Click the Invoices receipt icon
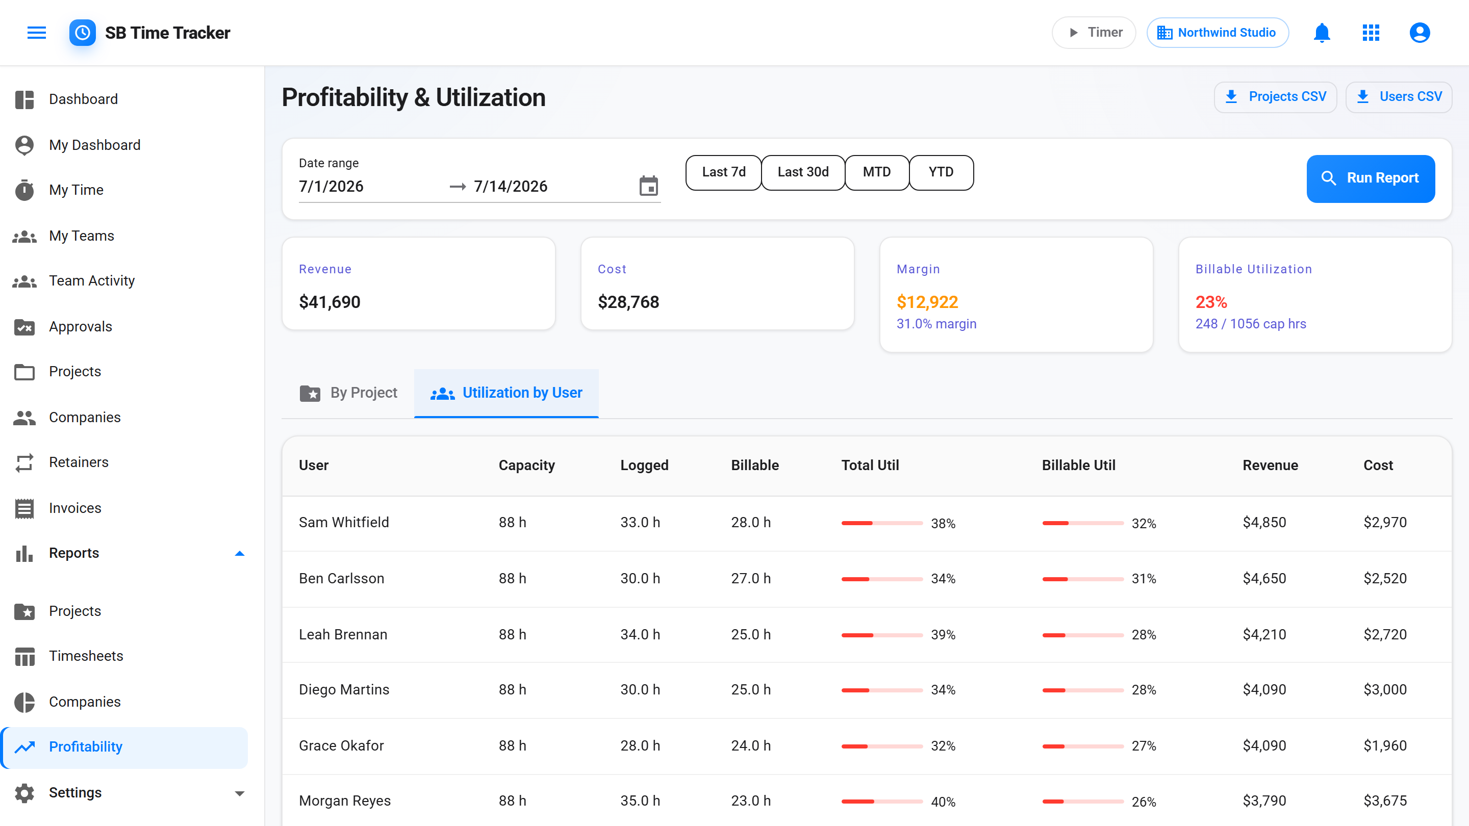The height and width of the screenshot is (826, 1469). 24,508
